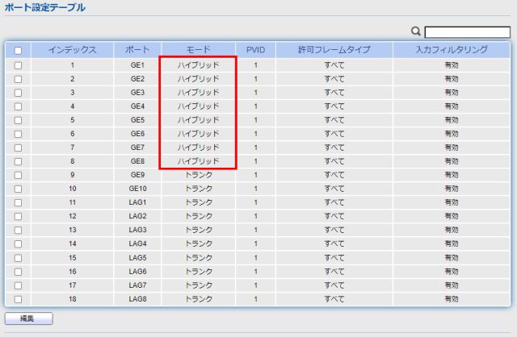
Task: Sort by the PVID column header
Action: coord(255,50)
